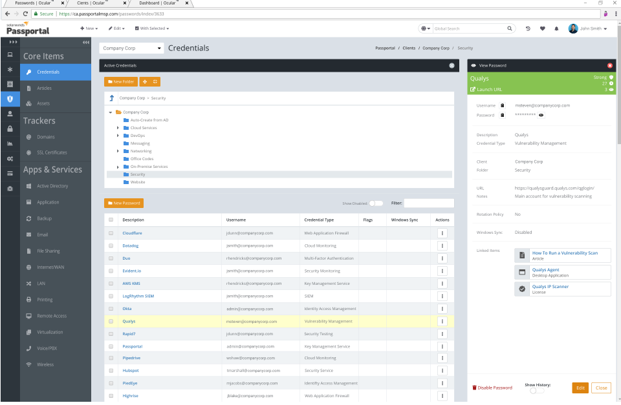Open How To Run a Vulnerability Scan article
This screenshot has width=621, height=405.
pos(565,253)
